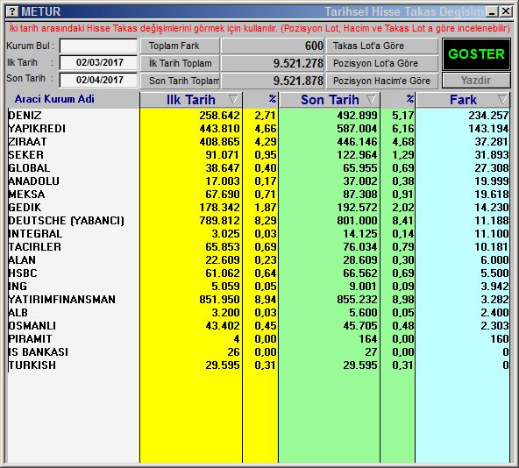The height and width of the screenshot is (468, 519).
Task: Select the DEUTSCHE (YABANCI) row
Action: [x=258, y=221]
